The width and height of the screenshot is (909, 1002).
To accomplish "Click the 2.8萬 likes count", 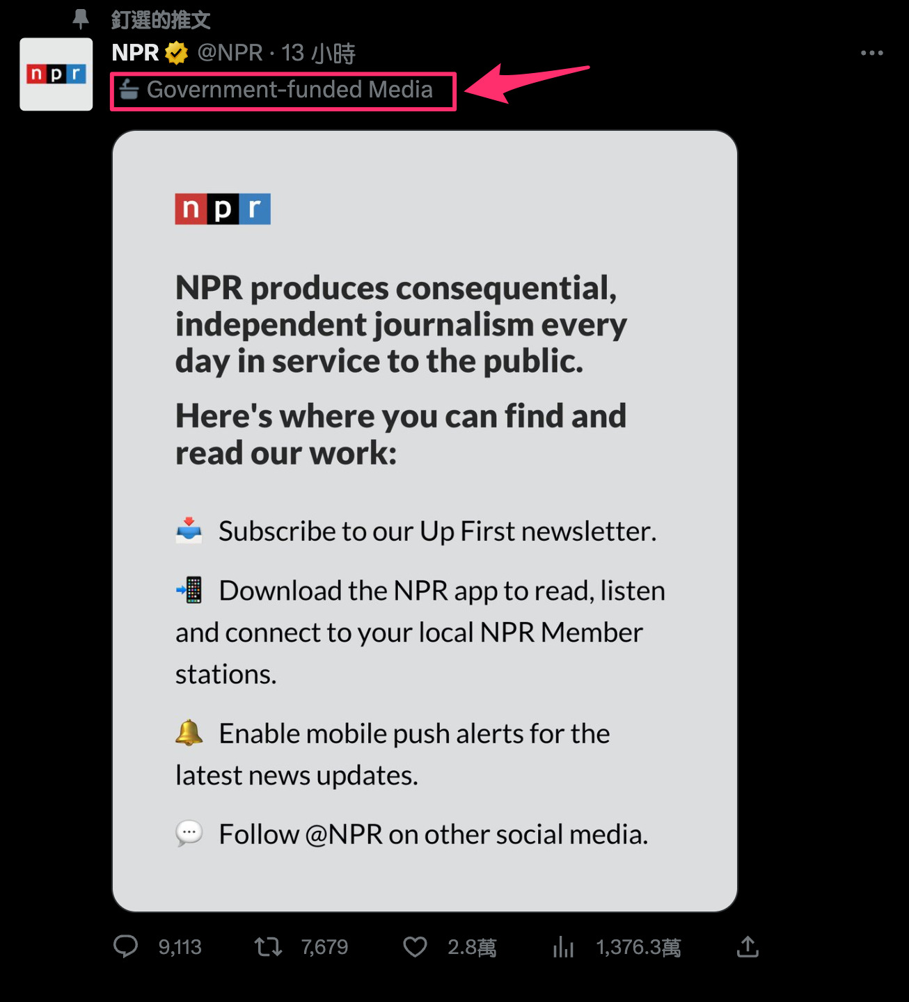I will tap(472, 947).
